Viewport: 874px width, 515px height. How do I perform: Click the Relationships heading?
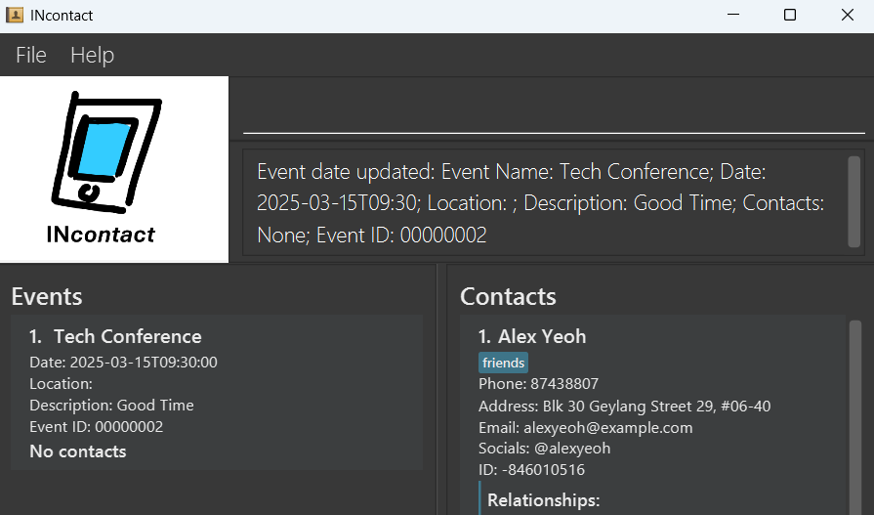[544, 500]
